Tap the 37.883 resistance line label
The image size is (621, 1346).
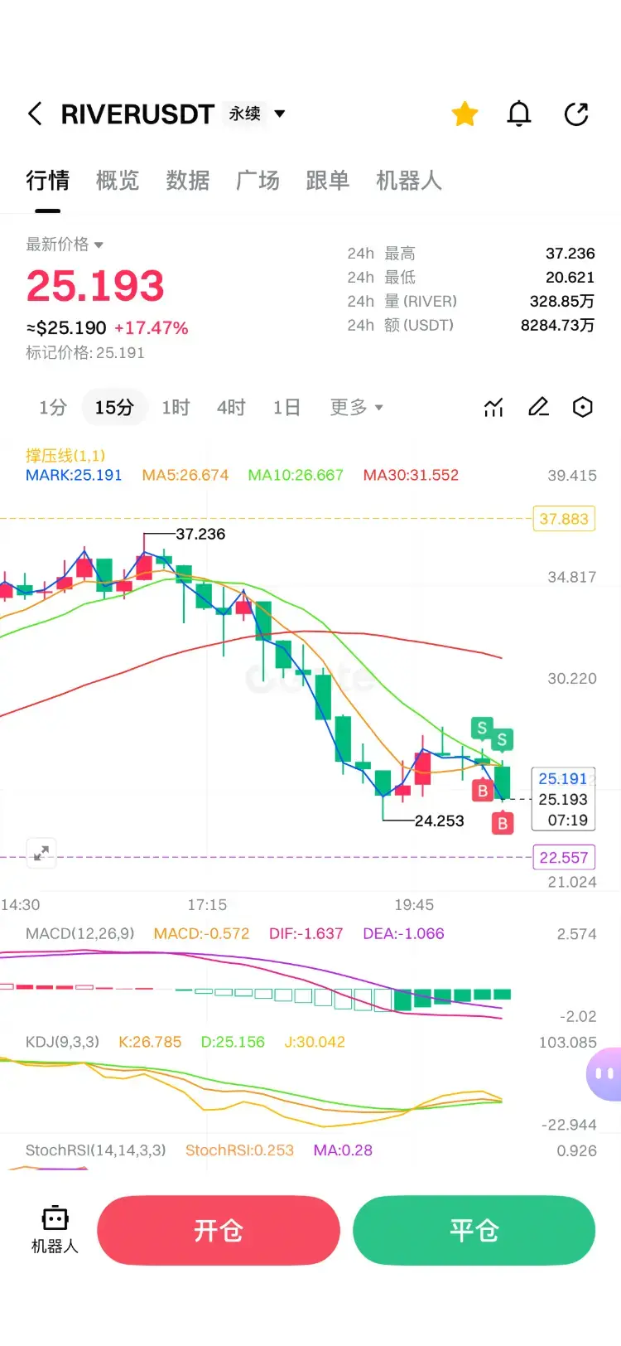click(564, 519)
